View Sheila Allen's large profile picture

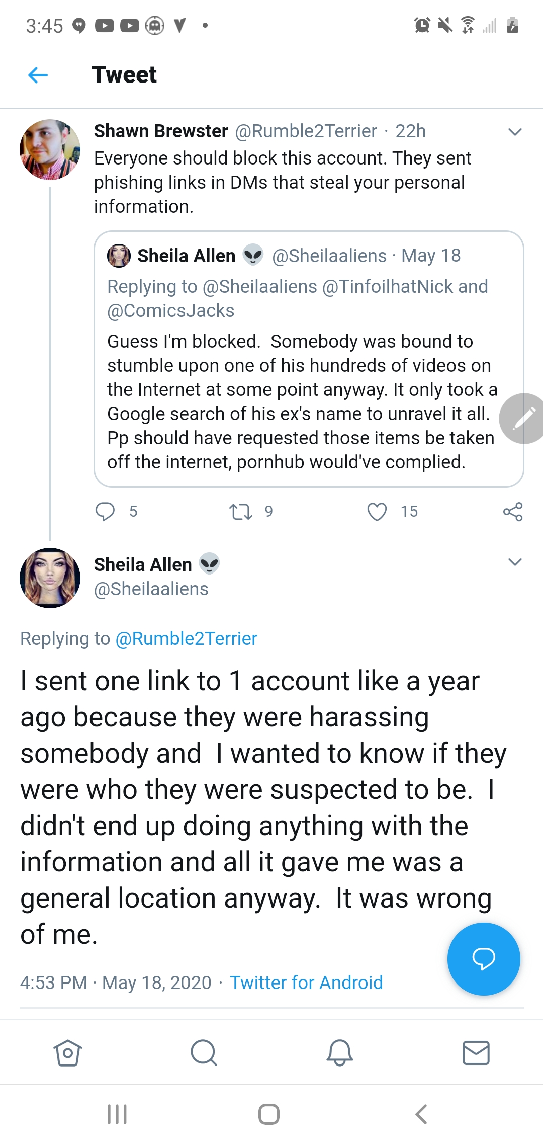coord(50,578)
